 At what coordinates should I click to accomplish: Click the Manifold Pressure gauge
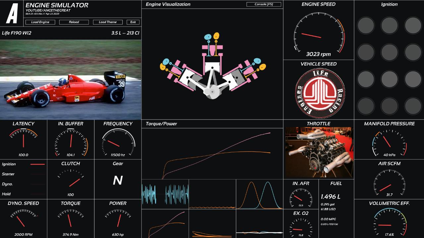(x=389, y=143)
